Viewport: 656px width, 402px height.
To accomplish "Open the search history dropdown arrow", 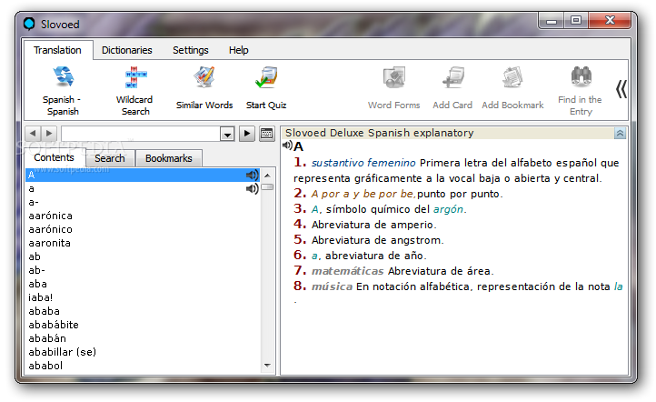I will (x=227, y=134).
